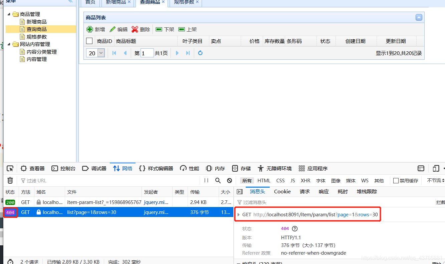Go to previous page of 商品列表

click(x=125, y=53)
